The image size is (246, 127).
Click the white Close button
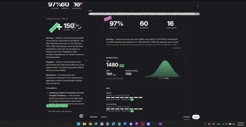click(196, 117)
